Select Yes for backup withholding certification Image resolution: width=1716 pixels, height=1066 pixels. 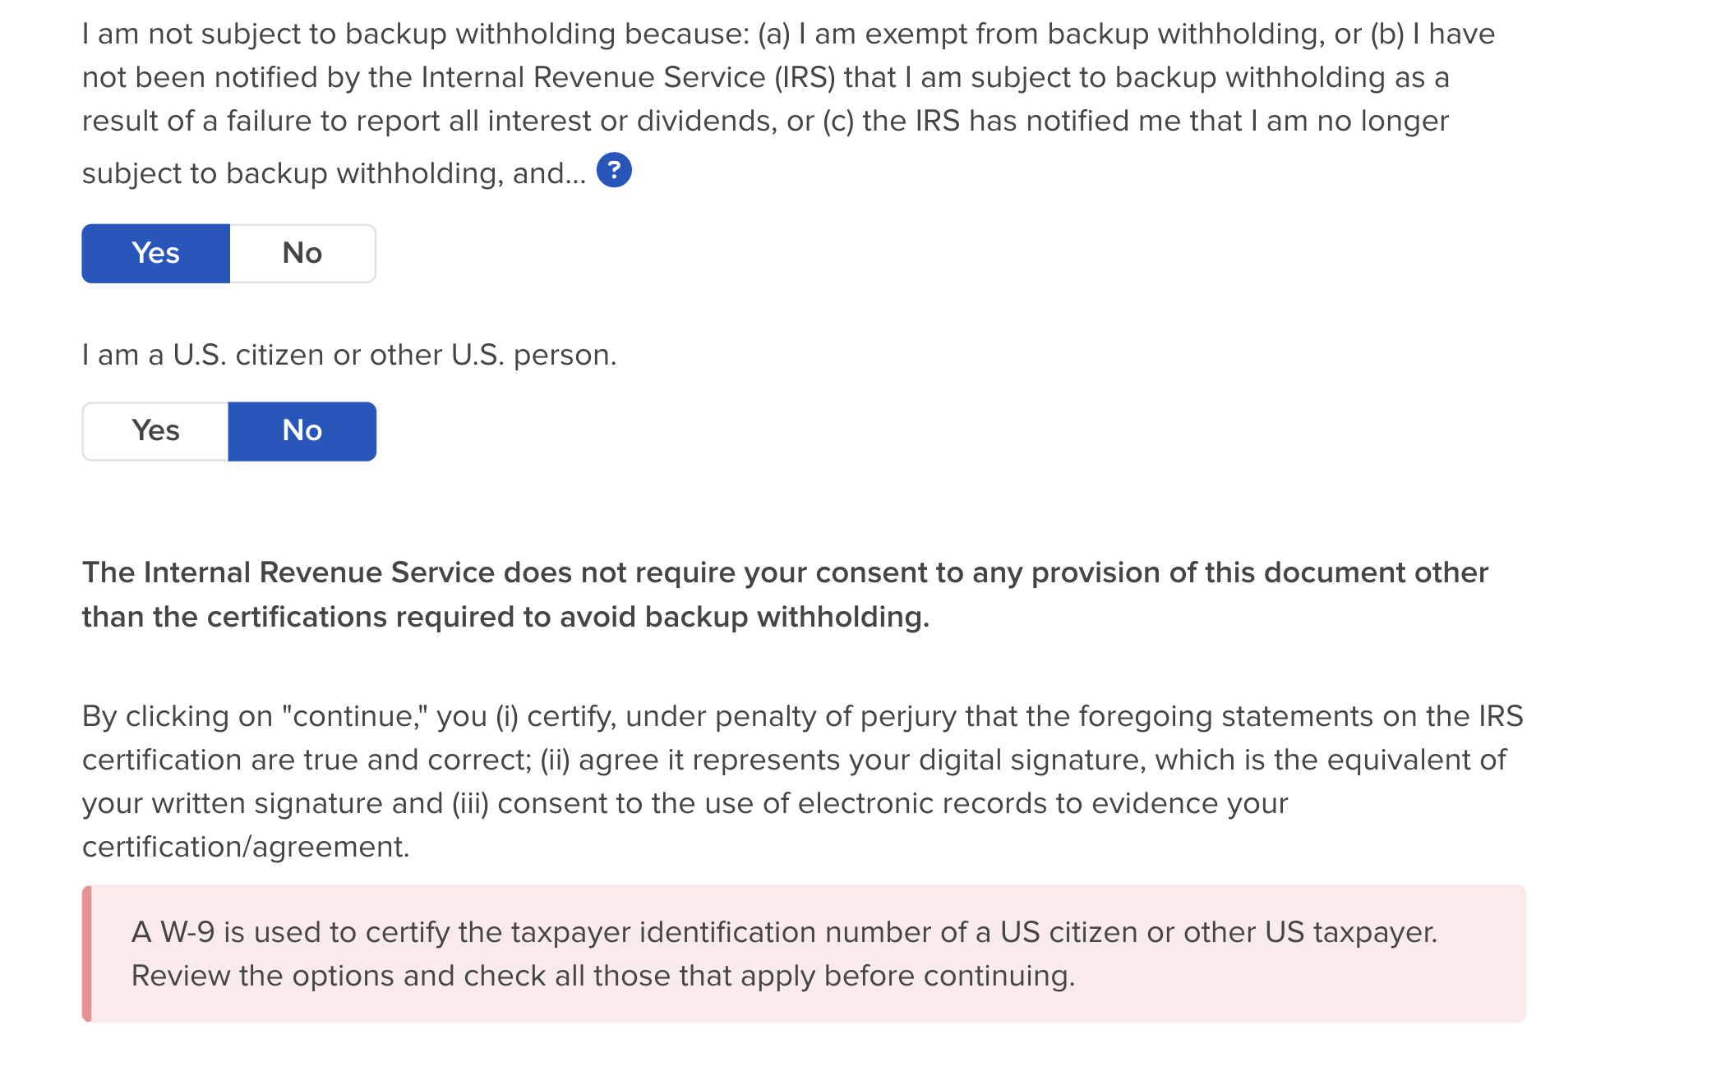tap(155, 253)
